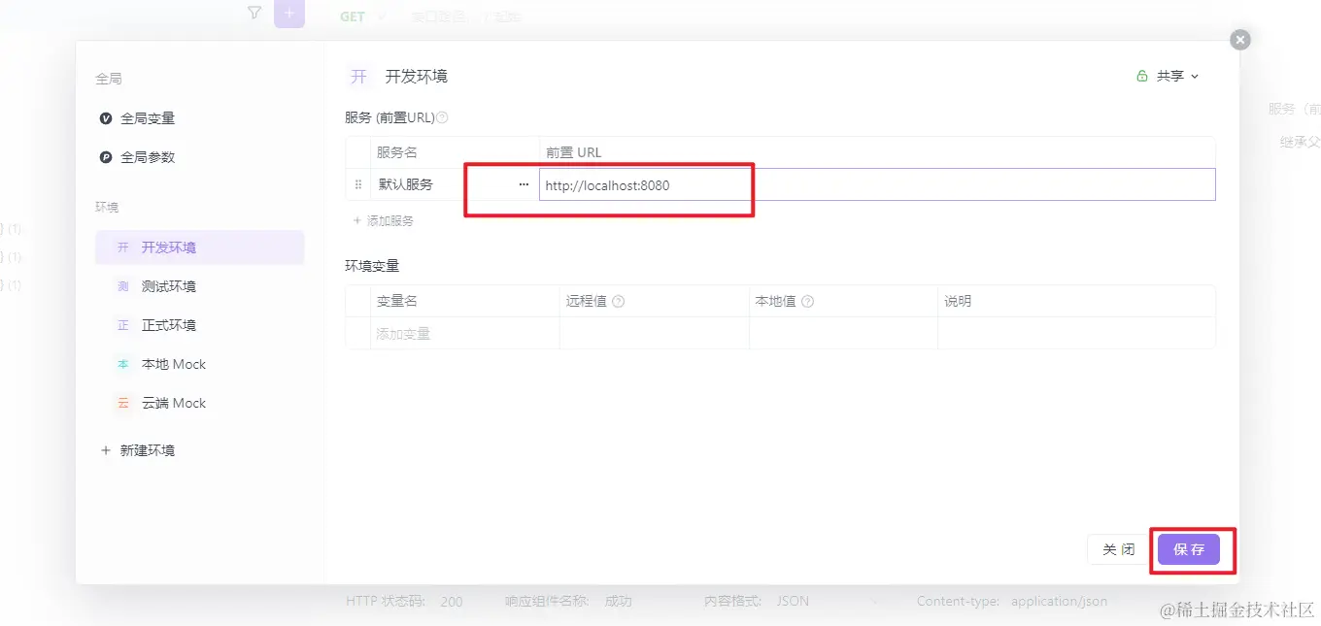Click the 远程值 empty cell in variable row
The height and width of the screenshot is (626, 1321).
(x=655, y=334)
